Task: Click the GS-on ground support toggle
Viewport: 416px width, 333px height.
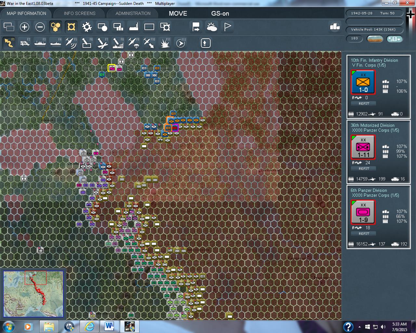Action: coord(220,13)
